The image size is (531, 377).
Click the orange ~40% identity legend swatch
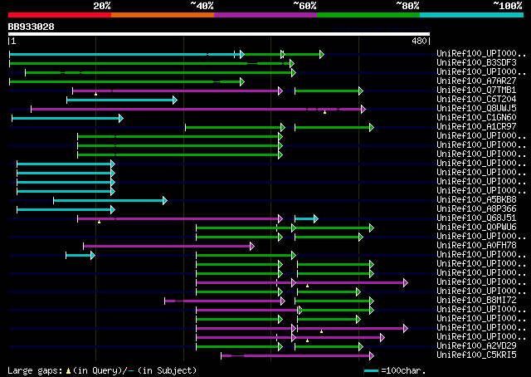click(163, 15)
